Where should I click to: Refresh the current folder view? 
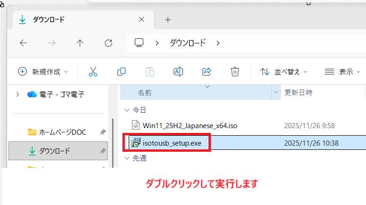108,43
